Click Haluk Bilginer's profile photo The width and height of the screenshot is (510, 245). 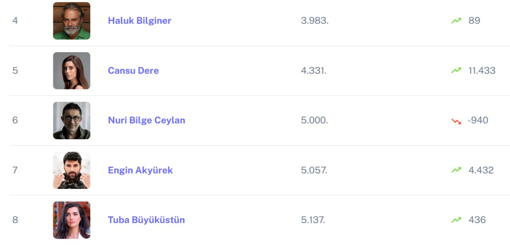(72, 21)
